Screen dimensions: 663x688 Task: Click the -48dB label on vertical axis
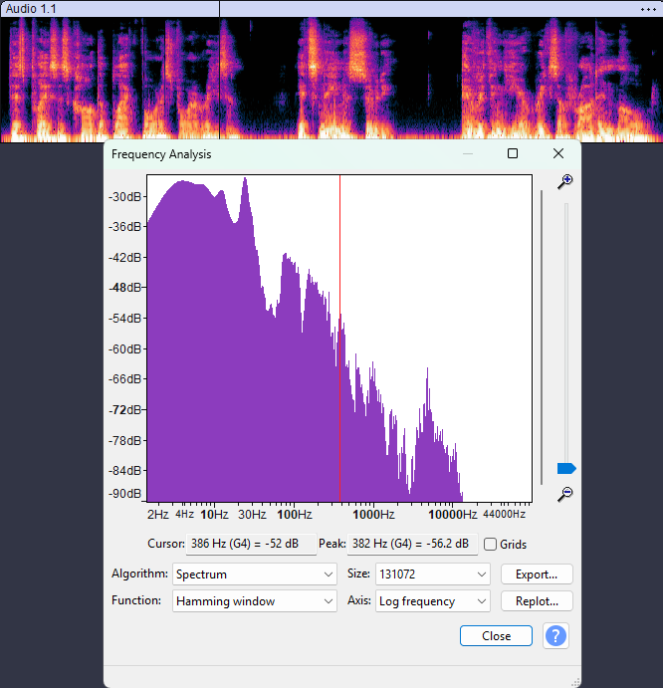click(125, 288)
